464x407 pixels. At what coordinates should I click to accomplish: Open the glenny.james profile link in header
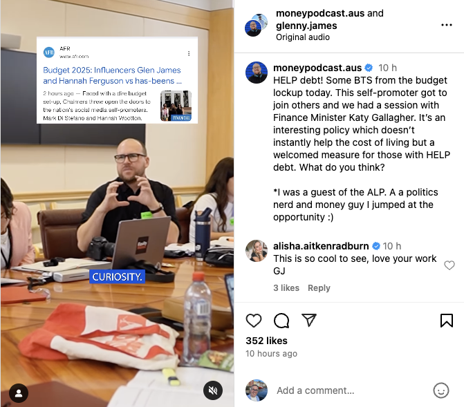[306, 26]
